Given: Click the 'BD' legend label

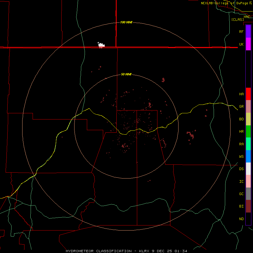Looking at the screenshot, I should [241, 119].
